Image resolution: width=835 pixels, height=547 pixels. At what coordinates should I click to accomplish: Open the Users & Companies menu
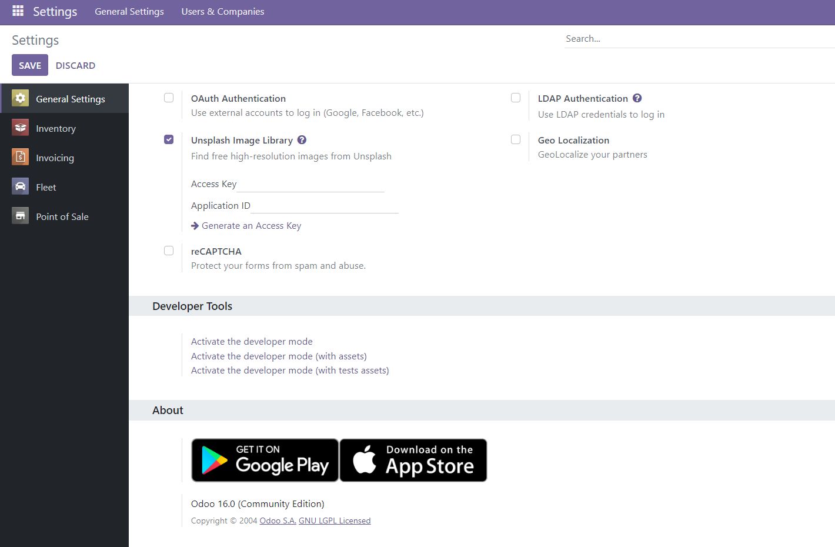pyautogui.click(x=222, y=11)
